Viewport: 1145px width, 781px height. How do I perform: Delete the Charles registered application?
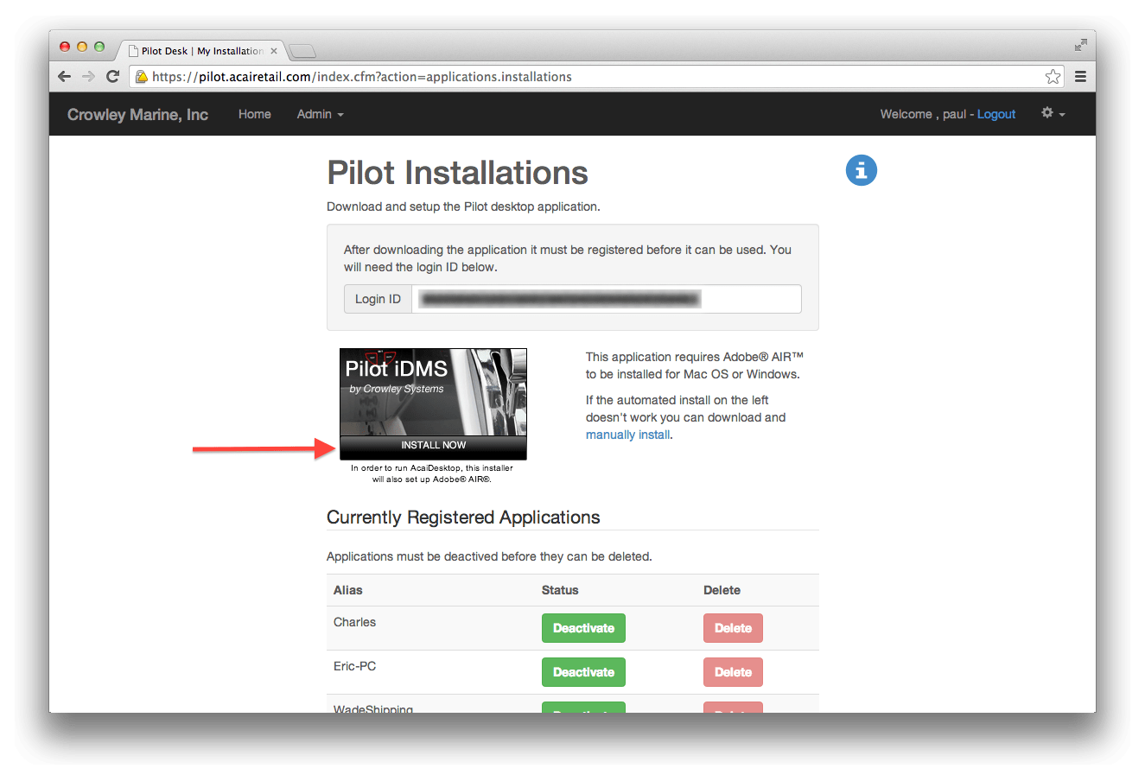point(733,628)
